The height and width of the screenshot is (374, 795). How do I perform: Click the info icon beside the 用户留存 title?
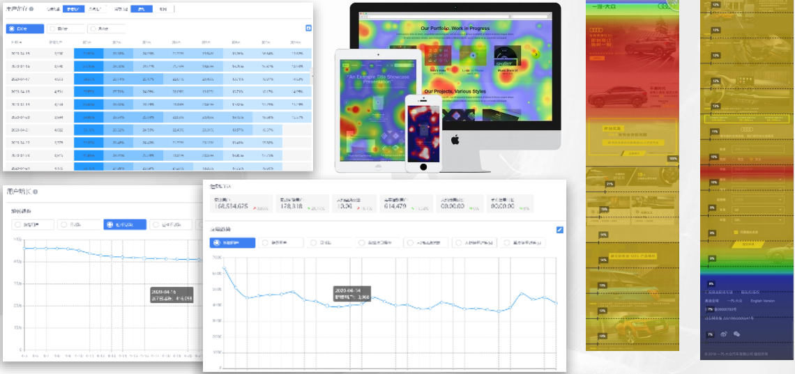point(31,9)
